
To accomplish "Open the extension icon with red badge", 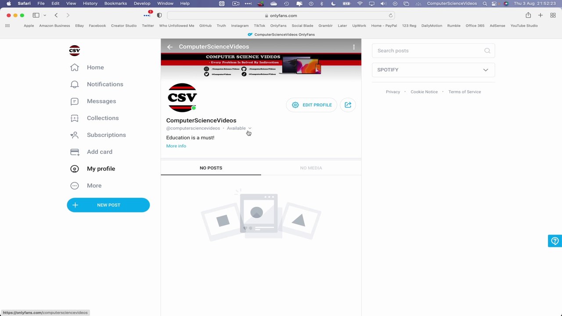I will coord(148,14).
